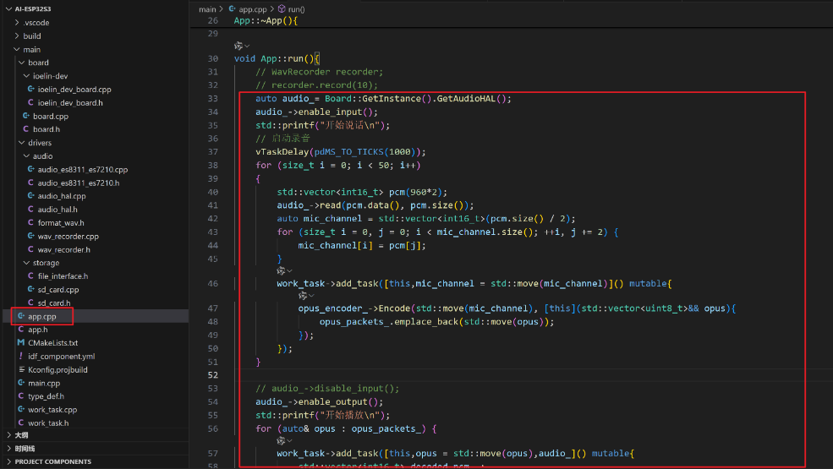The width and height of the screenshot is (833, 469).
Task: Open ioelin_dev_board.cpp file
Action: pyautogui.click(x=74, y=90)
